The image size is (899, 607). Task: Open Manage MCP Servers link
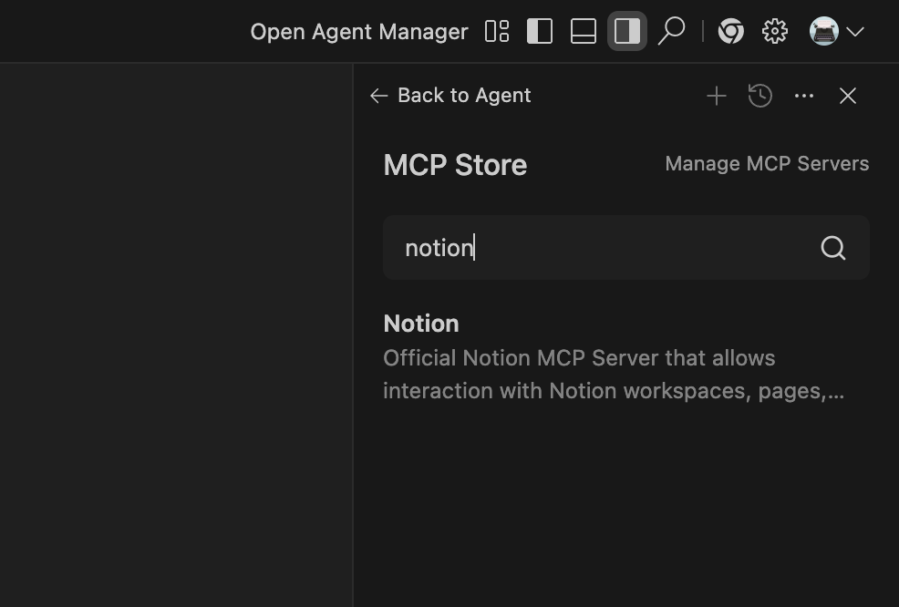point(767,164)
